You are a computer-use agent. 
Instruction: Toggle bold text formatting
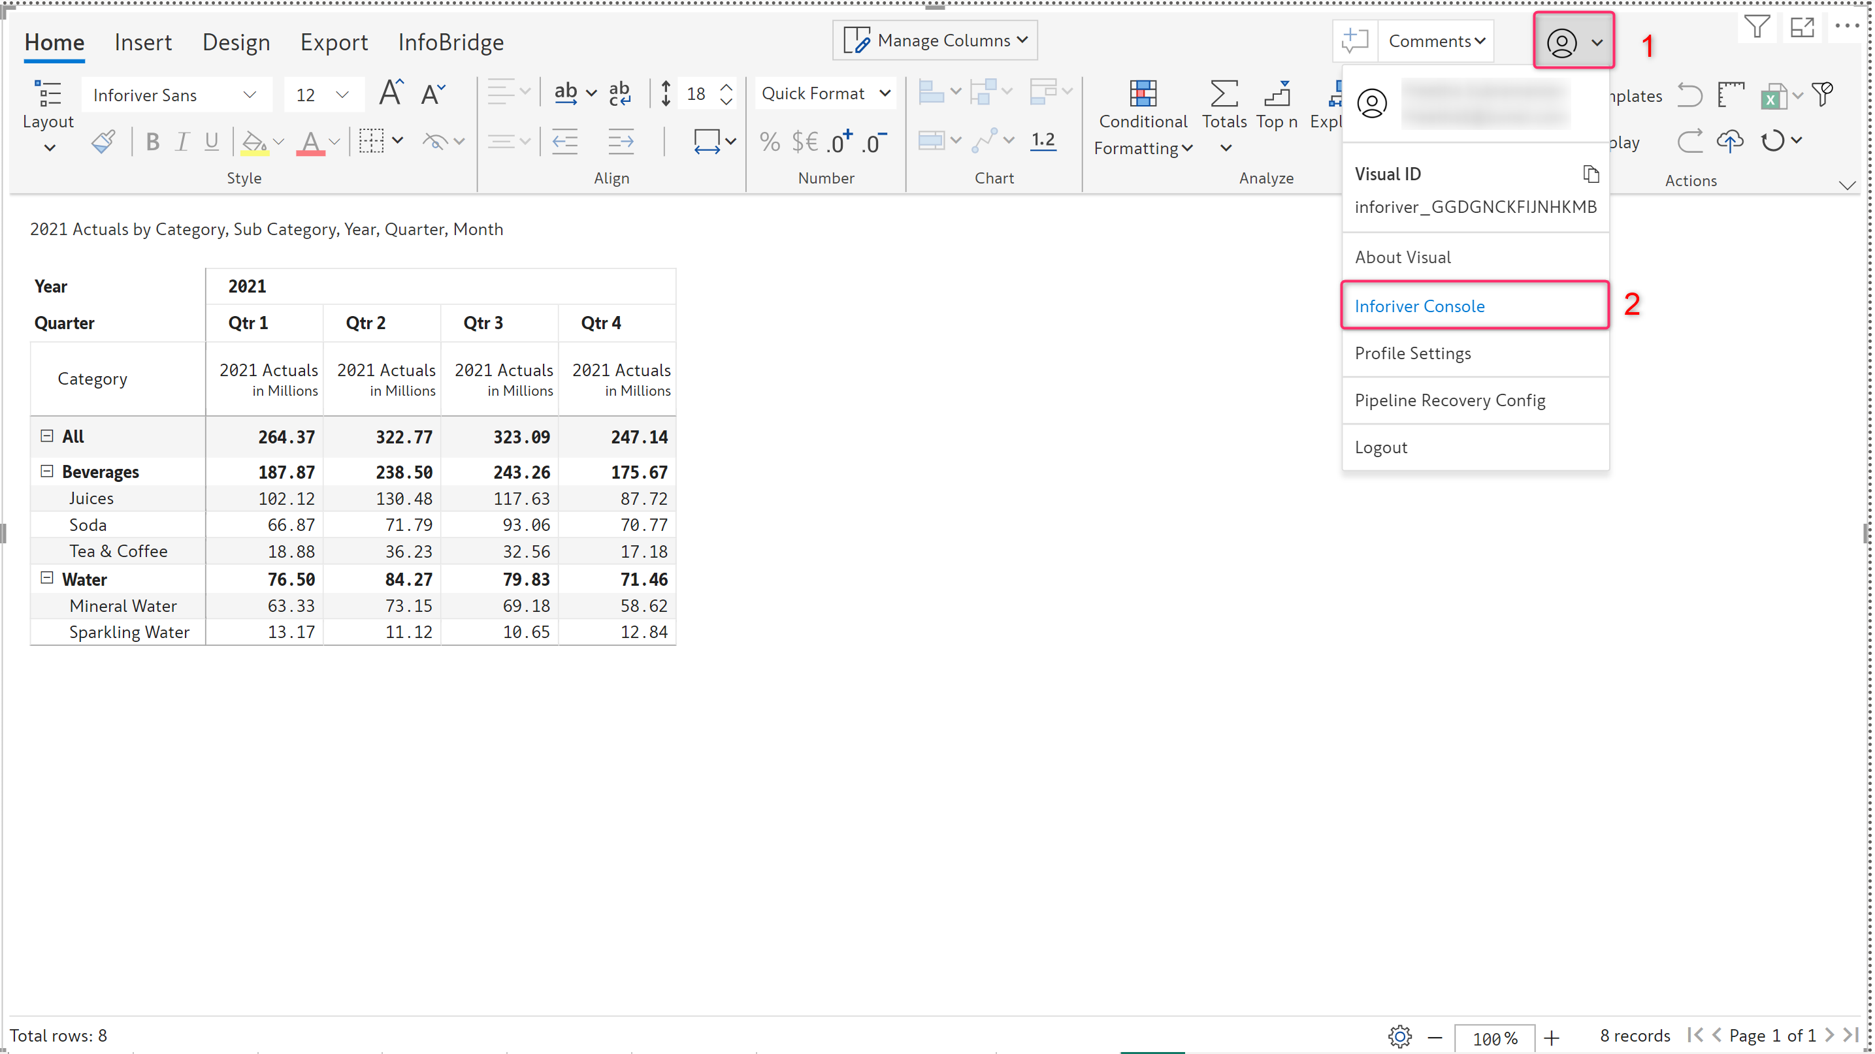click(x=152, y=142)
